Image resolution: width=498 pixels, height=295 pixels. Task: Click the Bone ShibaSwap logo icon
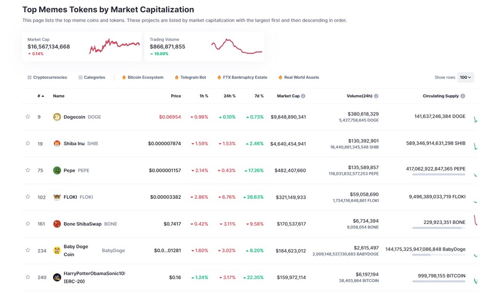pos(57,224)
